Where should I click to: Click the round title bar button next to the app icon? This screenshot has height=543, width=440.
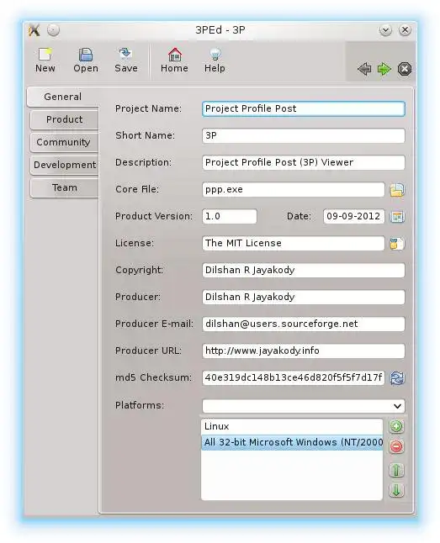[x=53, y=30]
